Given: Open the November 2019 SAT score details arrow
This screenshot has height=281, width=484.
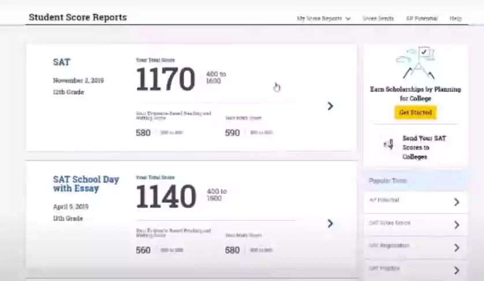Looking at the screenshot, I should (x=330, y=106).
